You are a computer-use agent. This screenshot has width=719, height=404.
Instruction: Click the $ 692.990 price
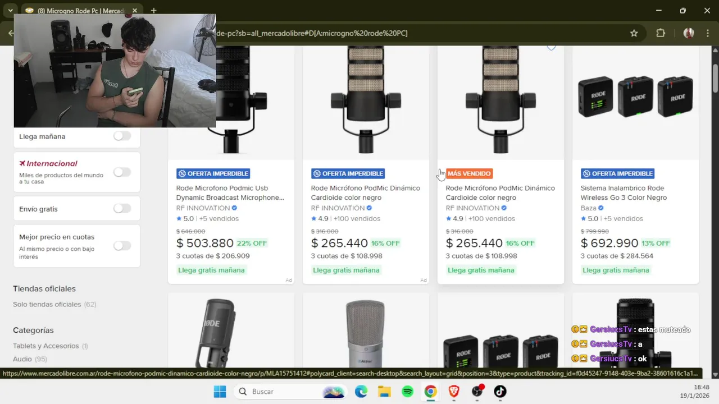pos(609,243)
